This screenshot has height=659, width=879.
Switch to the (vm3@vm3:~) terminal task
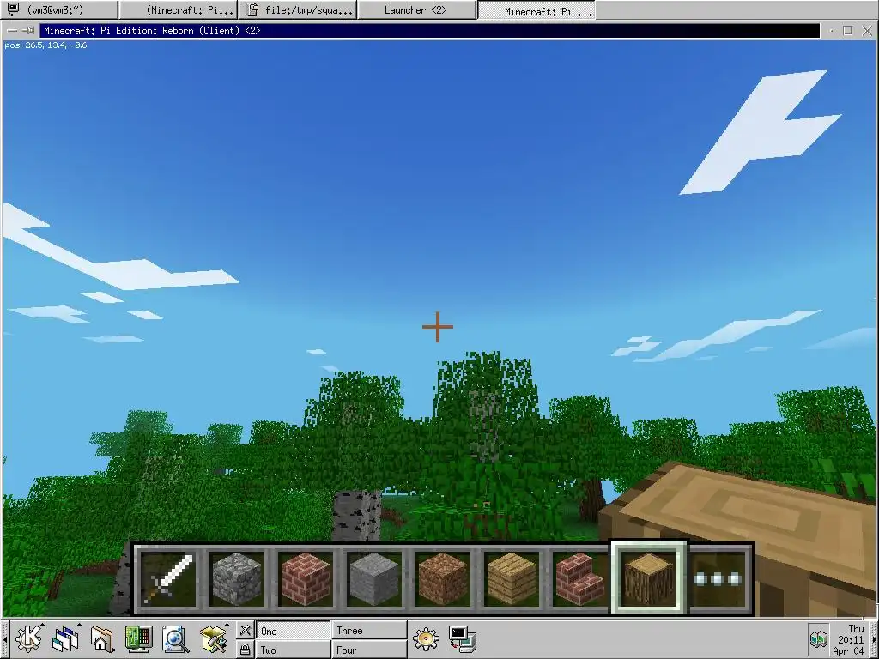coord(59,10)
